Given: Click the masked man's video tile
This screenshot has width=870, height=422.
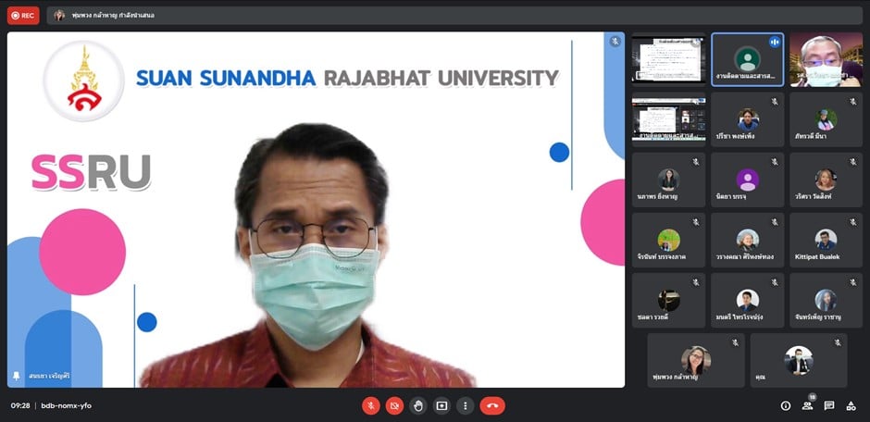Looking at the screenshot, I should (826, 59).
